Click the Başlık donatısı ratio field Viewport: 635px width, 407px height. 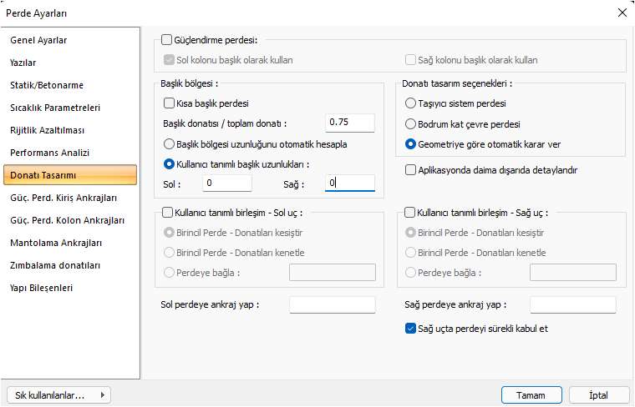[349, 123]
